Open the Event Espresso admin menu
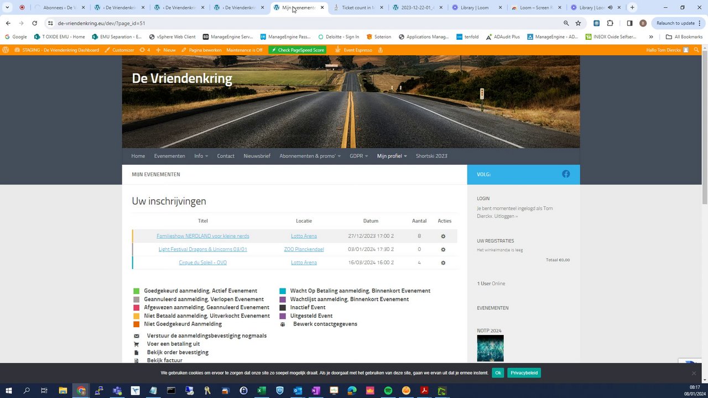This screenshot has height=398, width=708. (x=353, y=50)
